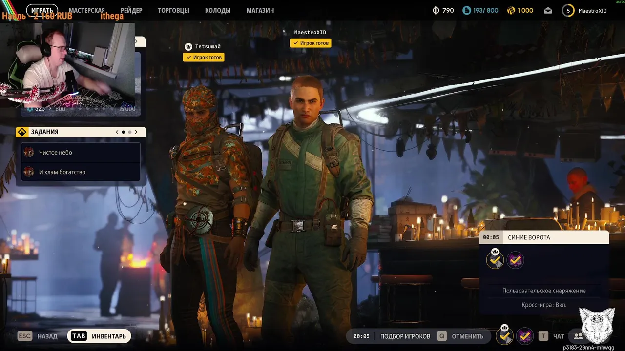This screenshot has height=351, width=625.
Task: Click the ПОДБОР ИГРОКОВ status label
Action: coord(405,336)
